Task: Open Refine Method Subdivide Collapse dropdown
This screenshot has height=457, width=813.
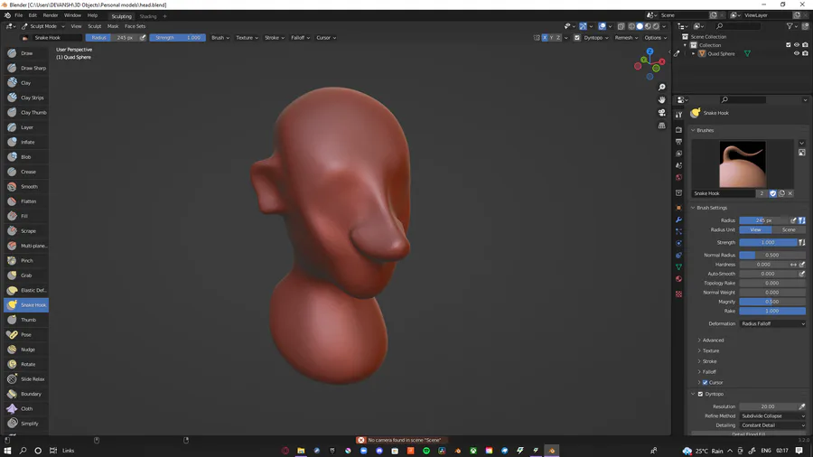Action: tap(772, 416)
